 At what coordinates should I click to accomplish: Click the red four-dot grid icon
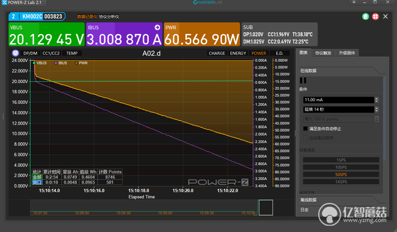pos(375,17)
